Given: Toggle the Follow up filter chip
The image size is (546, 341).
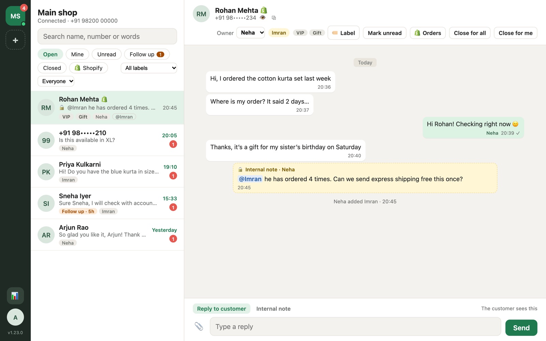Looking at the screenshot, I should (147, 54).
